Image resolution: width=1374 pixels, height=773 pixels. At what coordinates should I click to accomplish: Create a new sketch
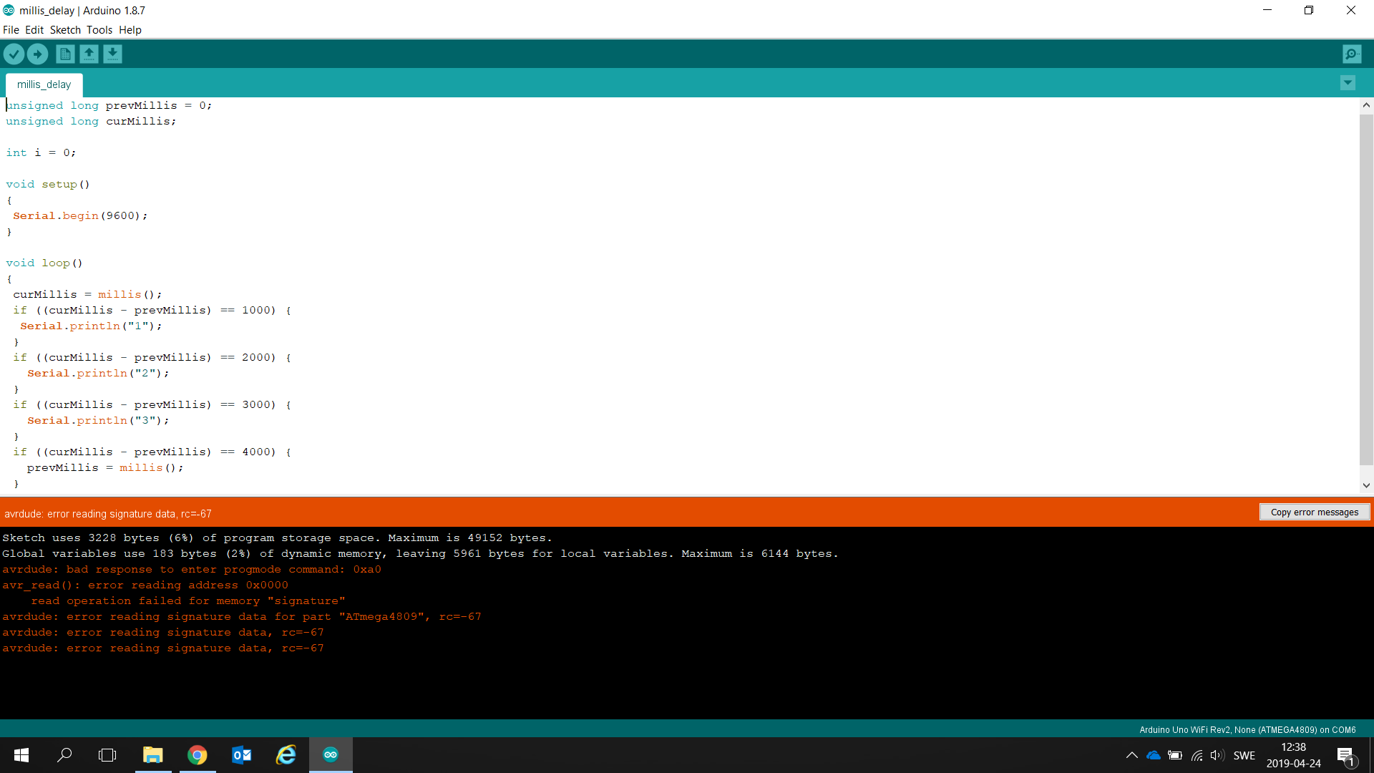point(64,54)
